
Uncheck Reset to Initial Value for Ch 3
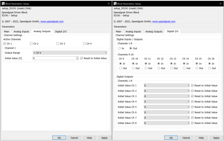click(x=192, y=96)
